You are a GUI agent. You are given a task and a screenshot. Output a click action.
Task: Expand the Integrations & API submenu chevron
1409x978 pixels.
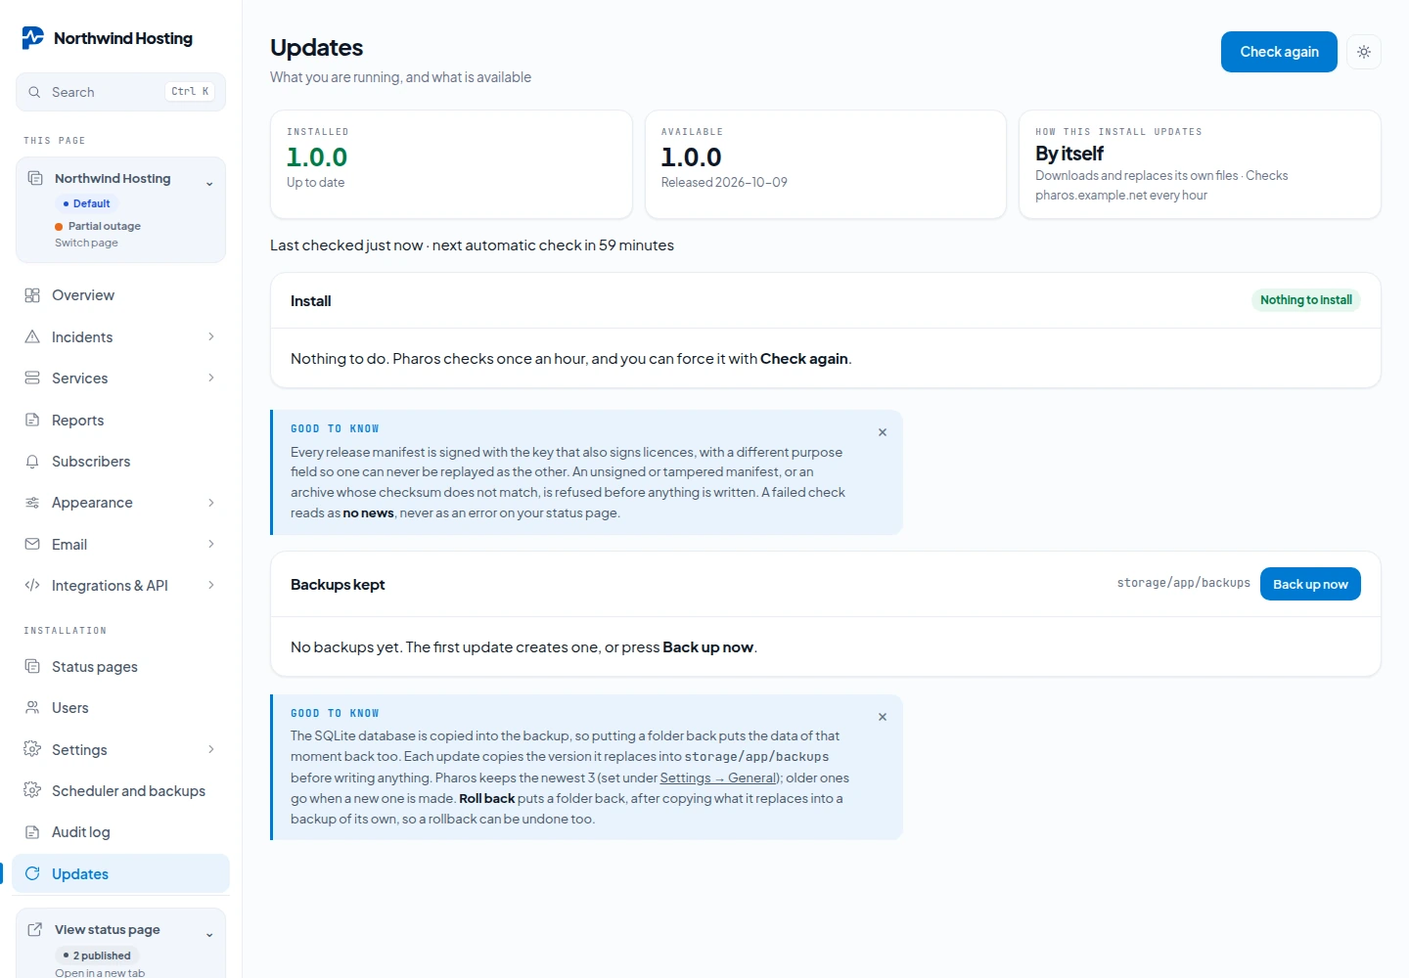pos(211,585)
